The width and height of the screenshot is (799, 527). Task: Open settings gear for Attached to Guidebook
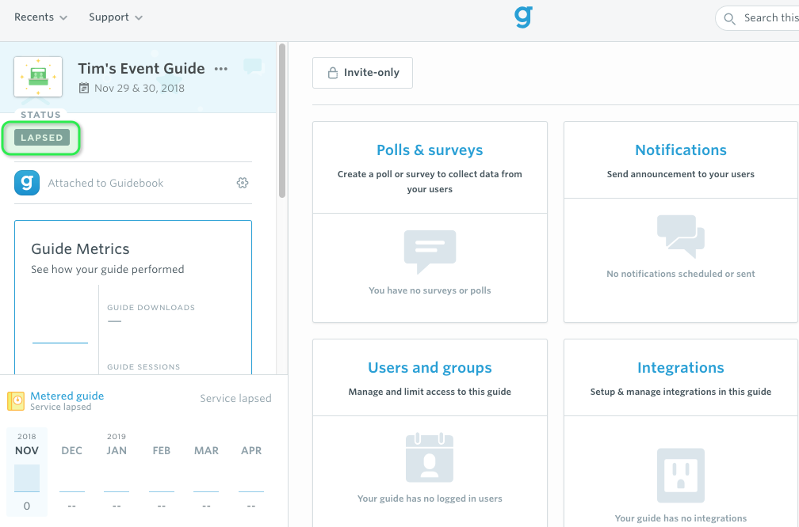click(x=243, y=183)
